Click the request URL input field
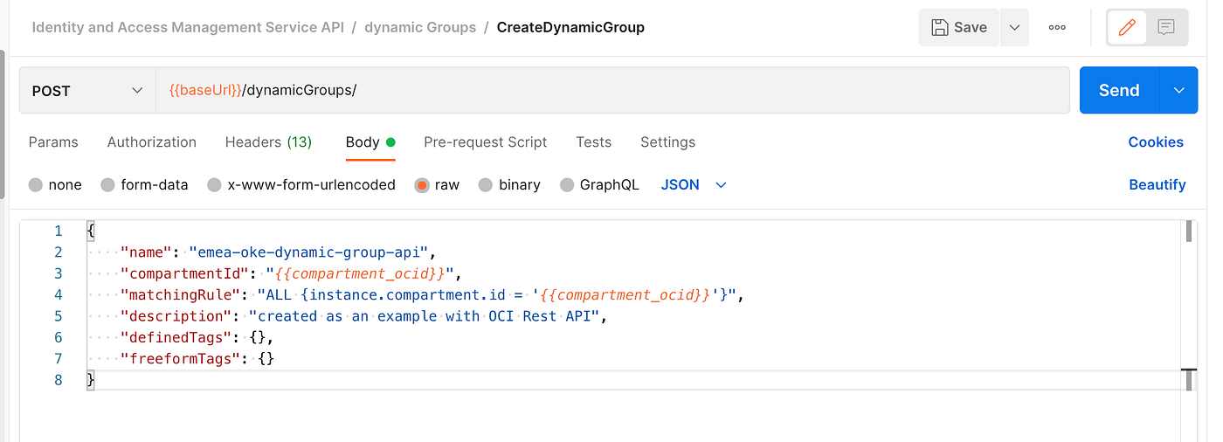 click(x=611, y=91)
